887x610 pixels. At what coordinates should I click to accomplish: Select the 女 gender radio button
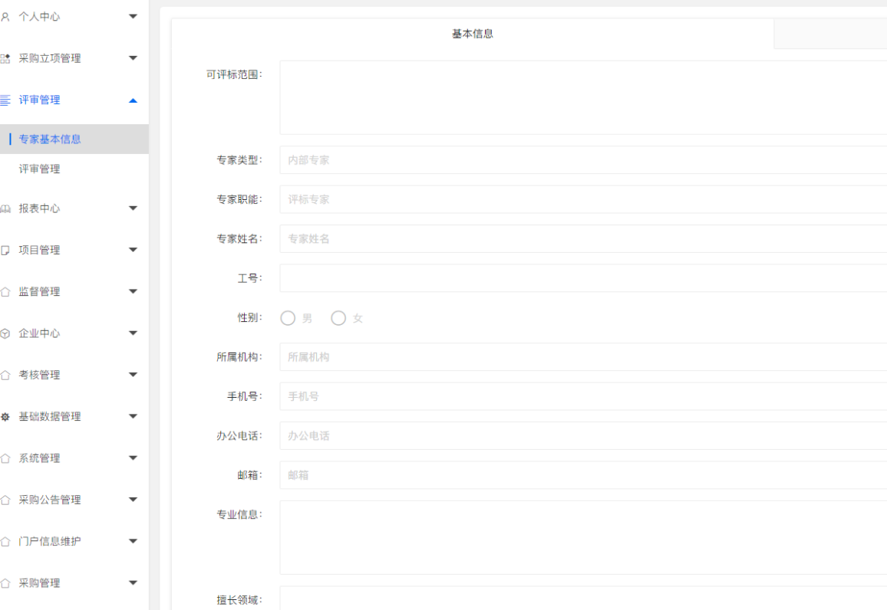tap(338, 318)
